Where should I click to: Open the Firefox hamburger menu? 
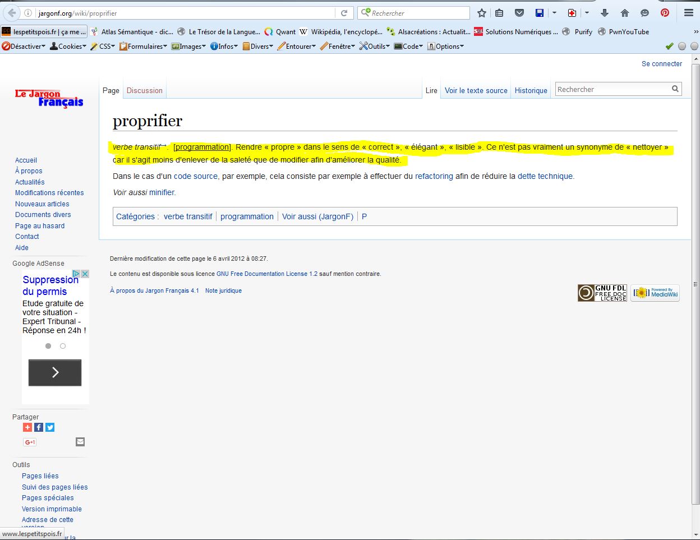tap(689, 13)
